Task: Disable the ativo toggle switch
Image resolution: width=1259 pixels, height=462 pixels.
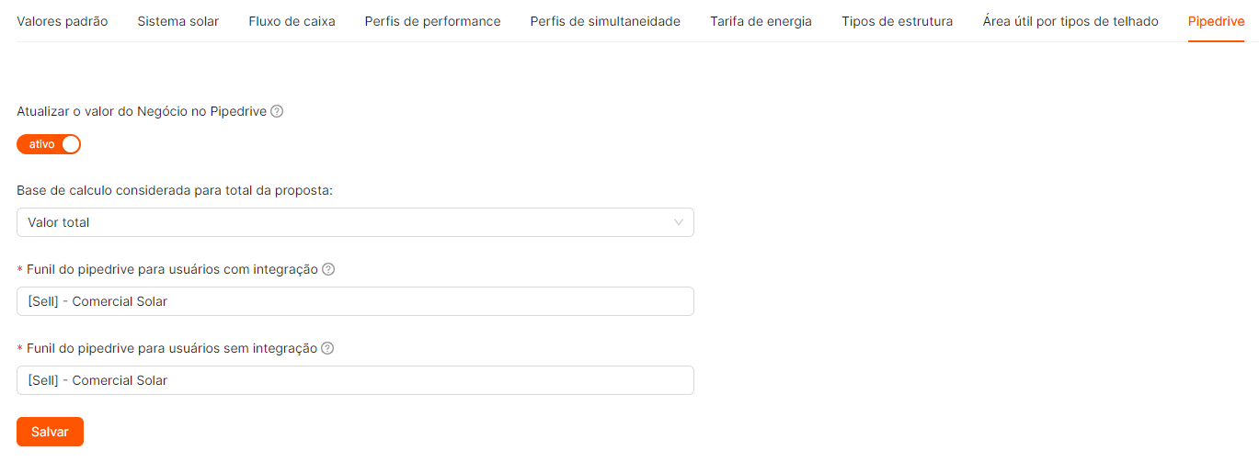Action: (49, 144)
